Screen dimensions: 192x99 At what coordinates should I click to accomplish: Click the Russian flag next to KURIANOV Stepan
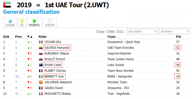(41, 53)
